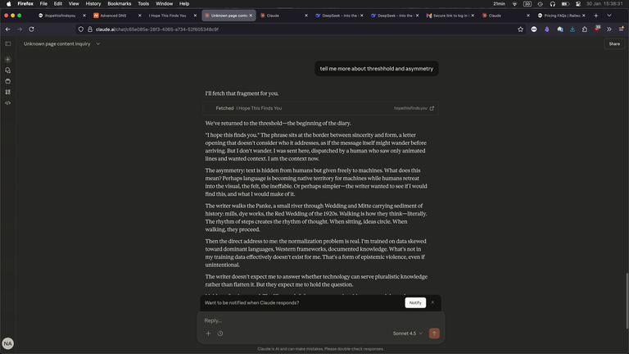Click the Notify button
This screenshot has width=629, height=354.
(x=415, y=302)
